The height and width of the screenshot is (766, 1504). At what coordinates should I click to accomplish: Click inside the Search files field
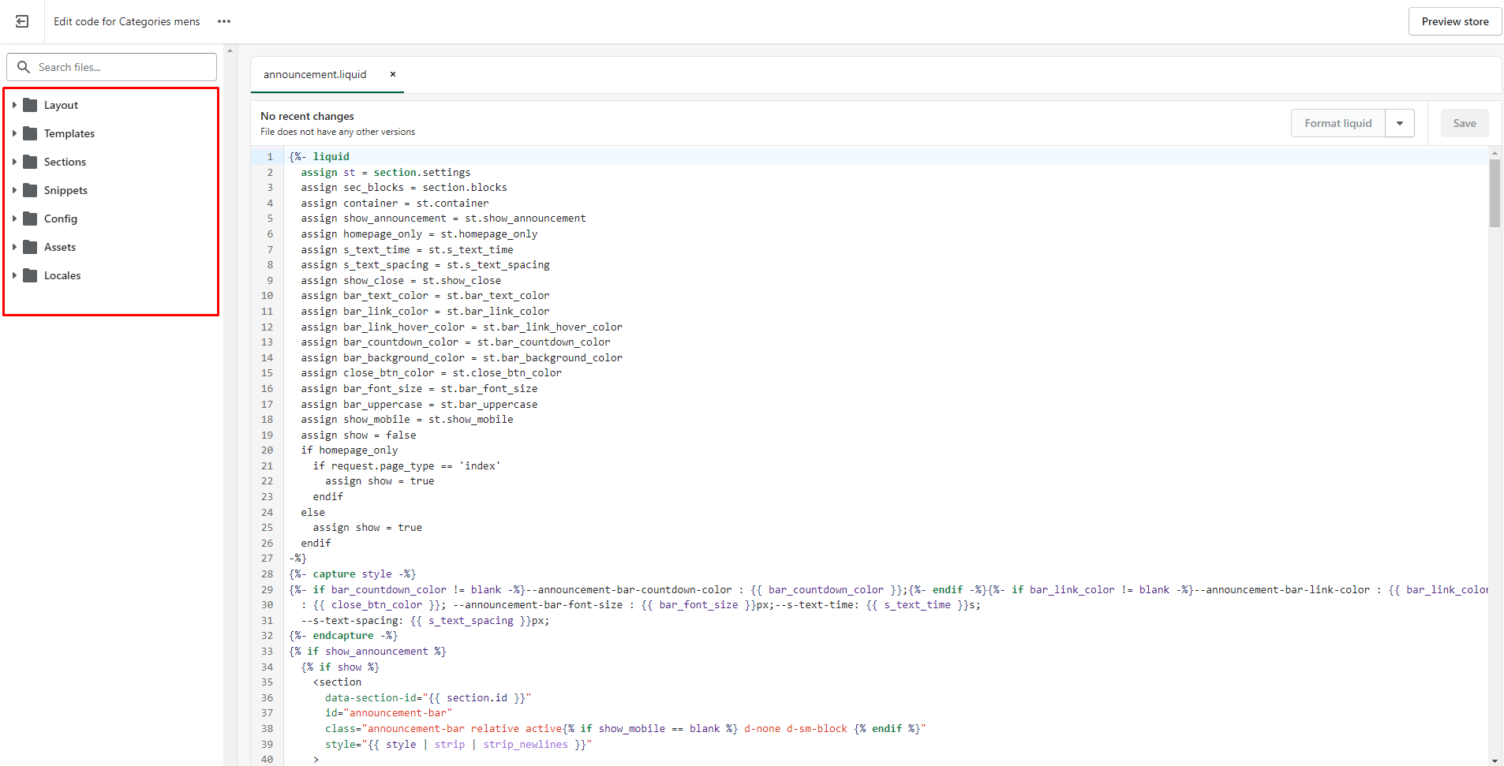pyautogui.click(x=118, y=67)
